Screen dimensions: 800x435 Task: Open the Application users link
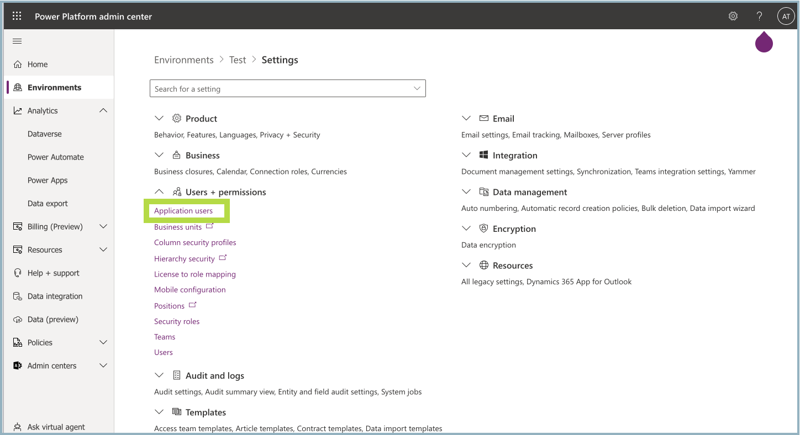click(x=183, y=211)
